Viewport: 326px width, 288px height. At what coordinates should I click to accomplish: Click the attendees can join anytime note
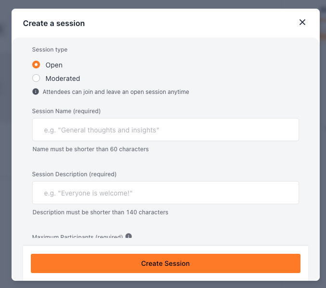point(116,92)
